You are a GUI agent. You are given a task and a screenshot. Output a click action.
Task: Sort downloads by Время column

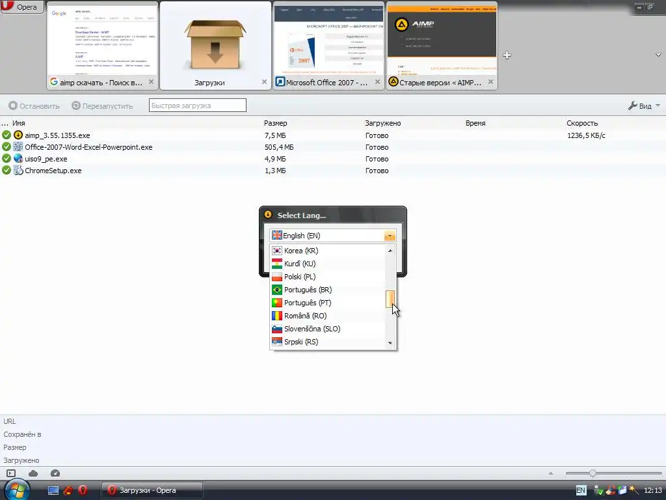click(475, 123)
